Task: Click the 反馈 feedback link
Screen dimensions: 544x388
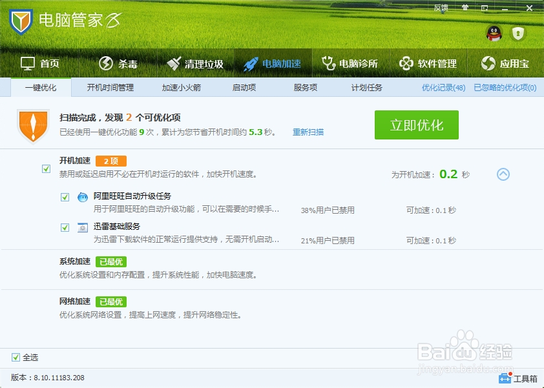Action: coord(441,8)
